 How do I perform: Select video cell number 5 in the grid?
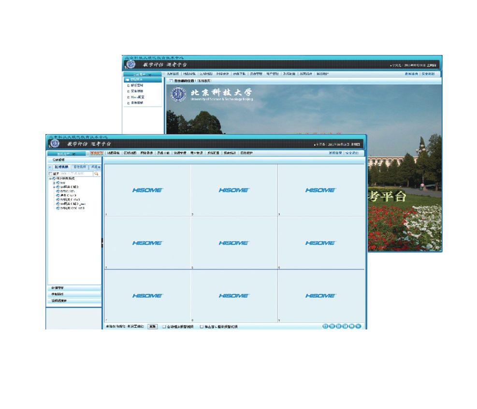click(x=234, y=243)
